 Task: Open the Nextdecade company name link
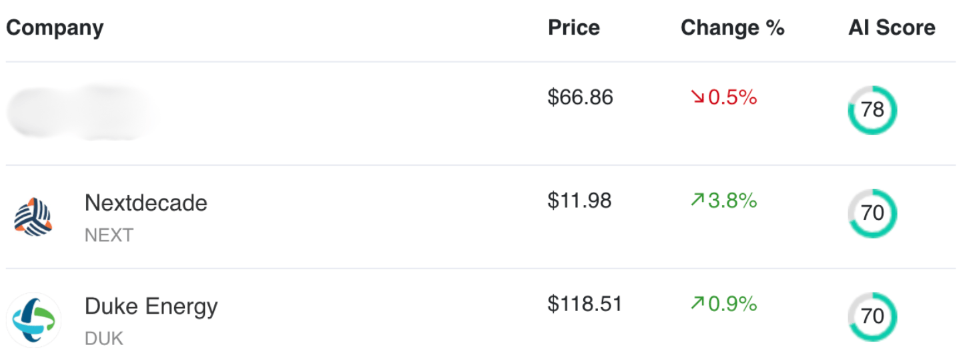click(146, 202)
